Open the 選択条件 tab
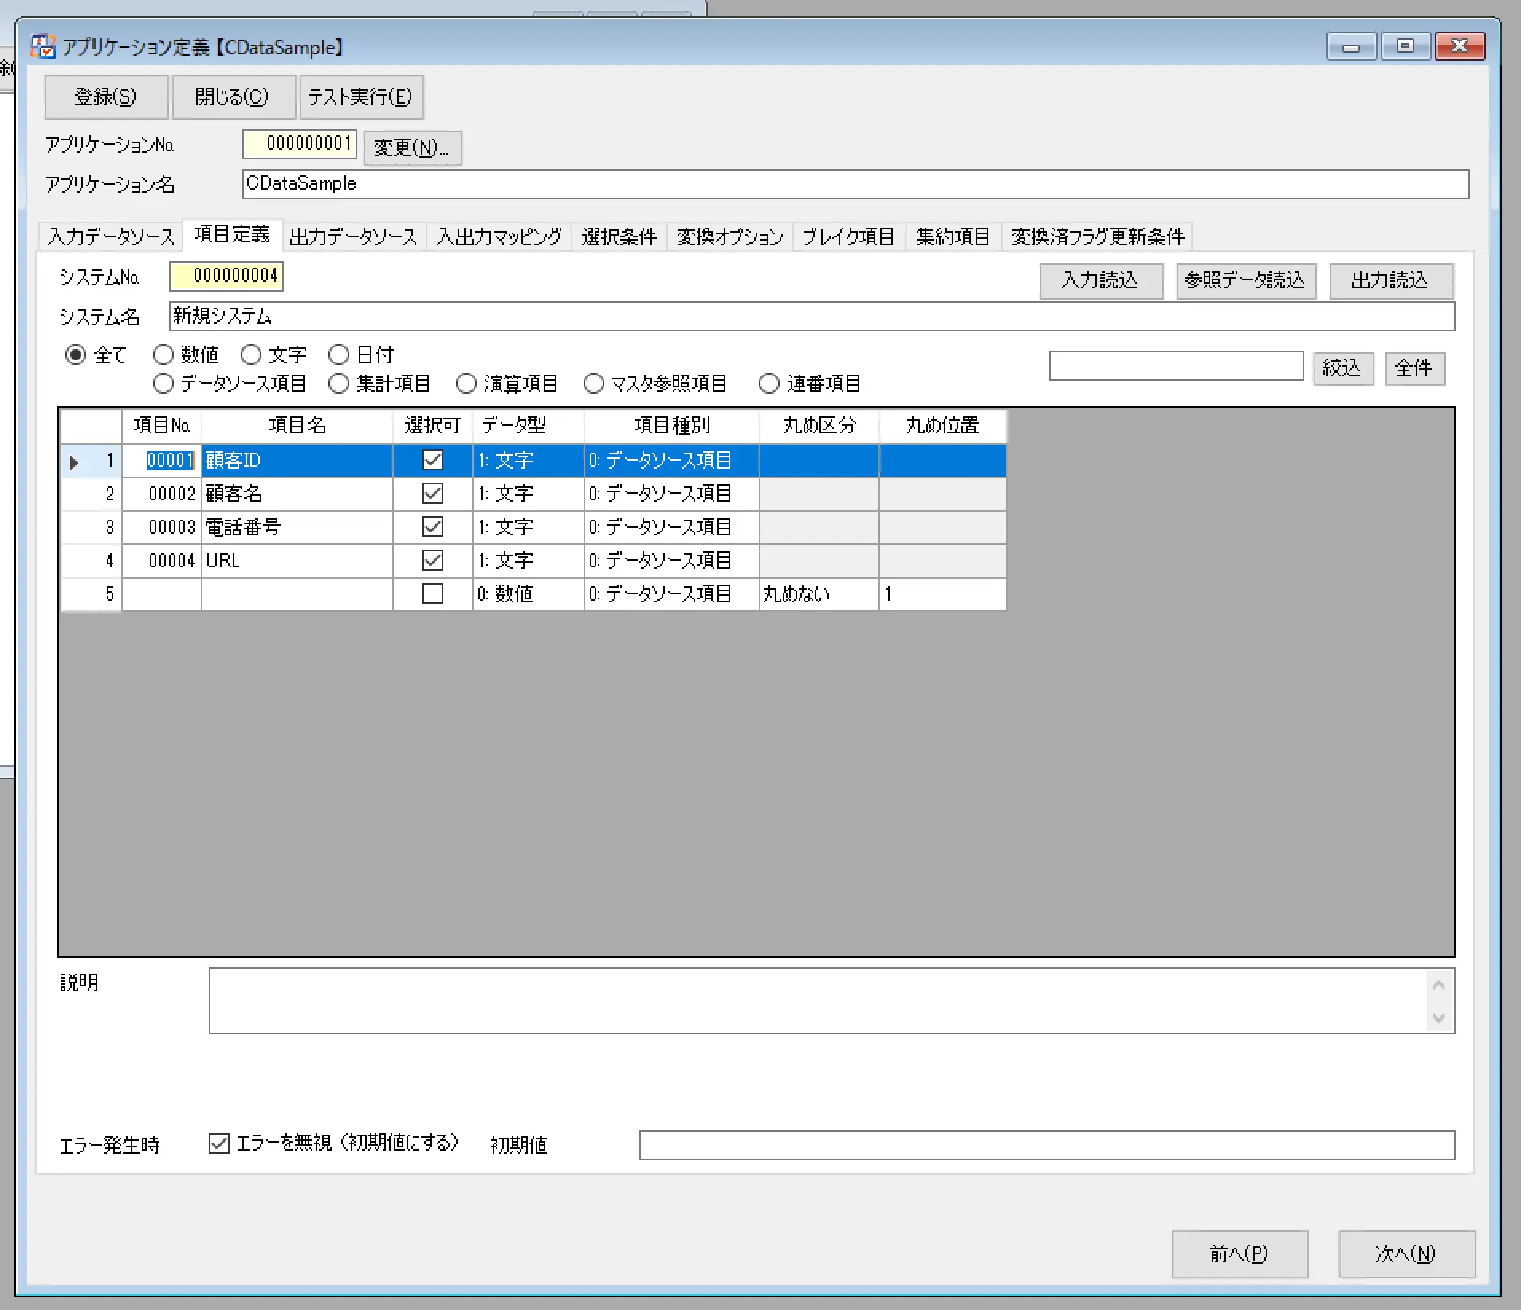Image resolution: width=1521 pixels, height=1310 pixels. click(619, 237)
